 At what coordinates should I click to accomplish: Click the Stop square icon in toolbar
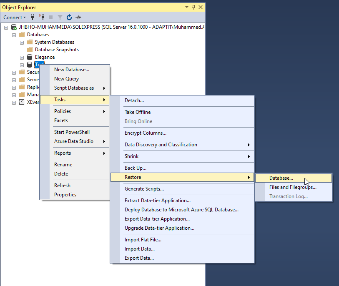pos(51,17)
